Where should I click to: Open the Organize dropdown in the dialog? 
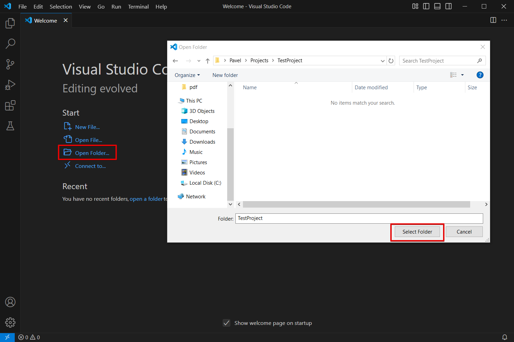(187, 75)
